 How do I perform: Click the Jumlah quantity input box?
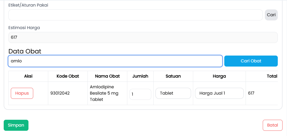[140, 94]
